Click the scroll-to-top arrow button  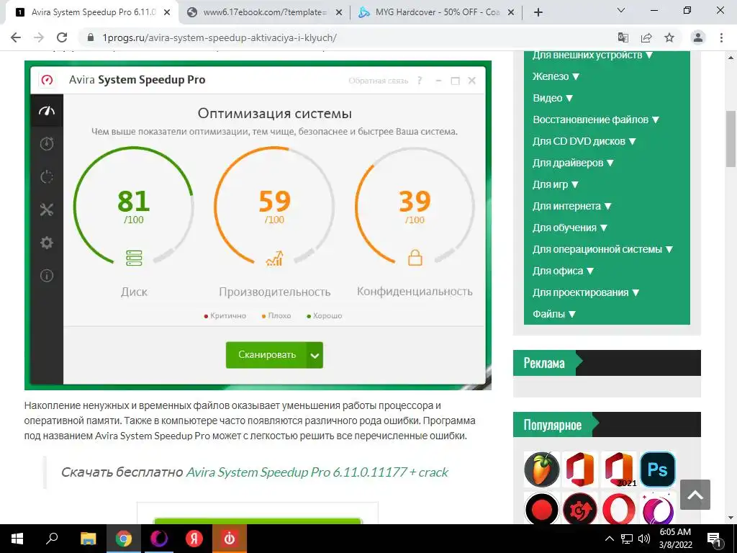click(x=695, y=495)
